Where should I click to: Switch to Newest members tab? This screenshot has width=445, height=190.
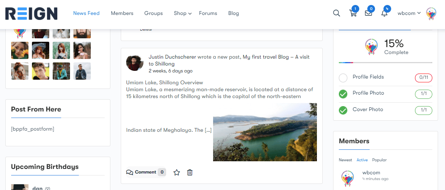click(x=345, y=160)
